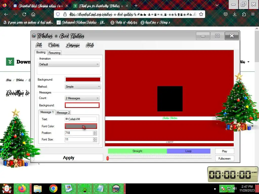
Task: Decrease Font Size with down arrow
Action: click(x=95, y=141)
